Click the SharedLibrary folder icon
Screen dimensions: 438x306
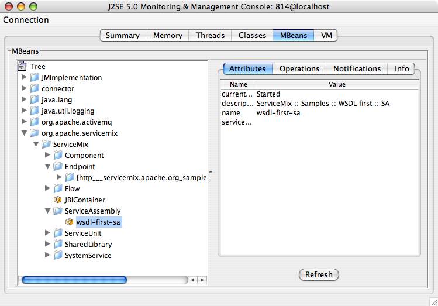coord(58,244)
